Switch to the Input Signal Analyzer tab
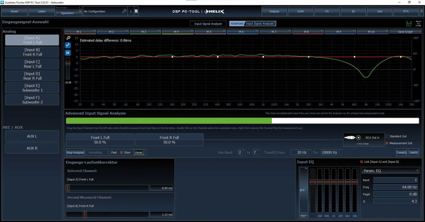The height and width of the screenshot is (222, 425). (208, 24)
